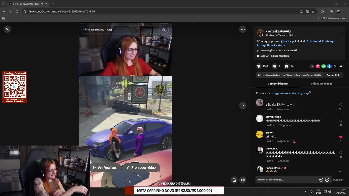The width and height of the screenshot is (349, 196).
Task: Open #gtarp hashtag
Action: [261, 45]
